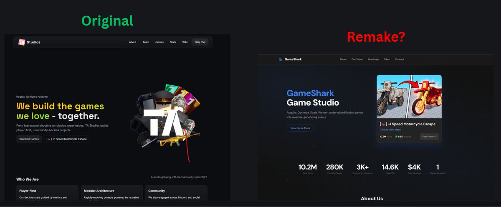Click the Open Game button
Viewport: 501px width, 207px height.
tap(429, 136)
